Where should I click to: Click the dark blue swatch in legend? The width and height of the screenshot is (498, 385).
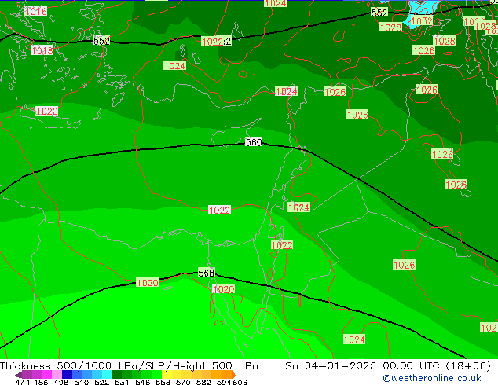(67, 374)
